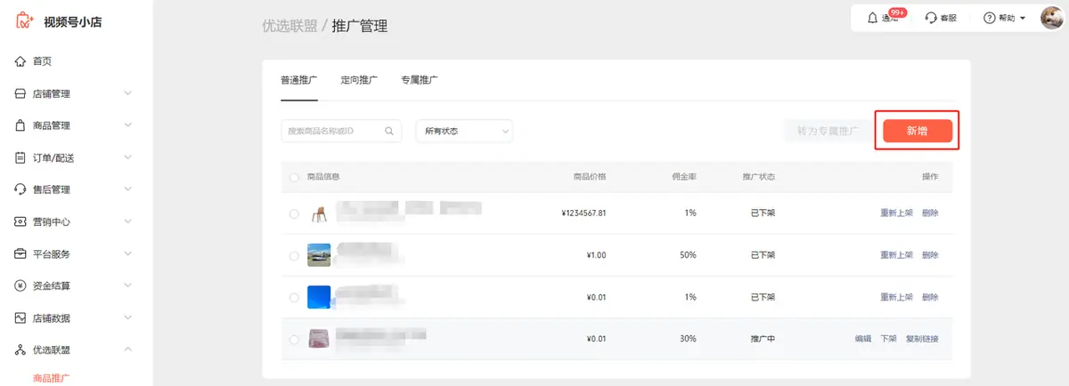
Task: Expand the 店铺数据 menu chevron
Action: click(128, 318)
